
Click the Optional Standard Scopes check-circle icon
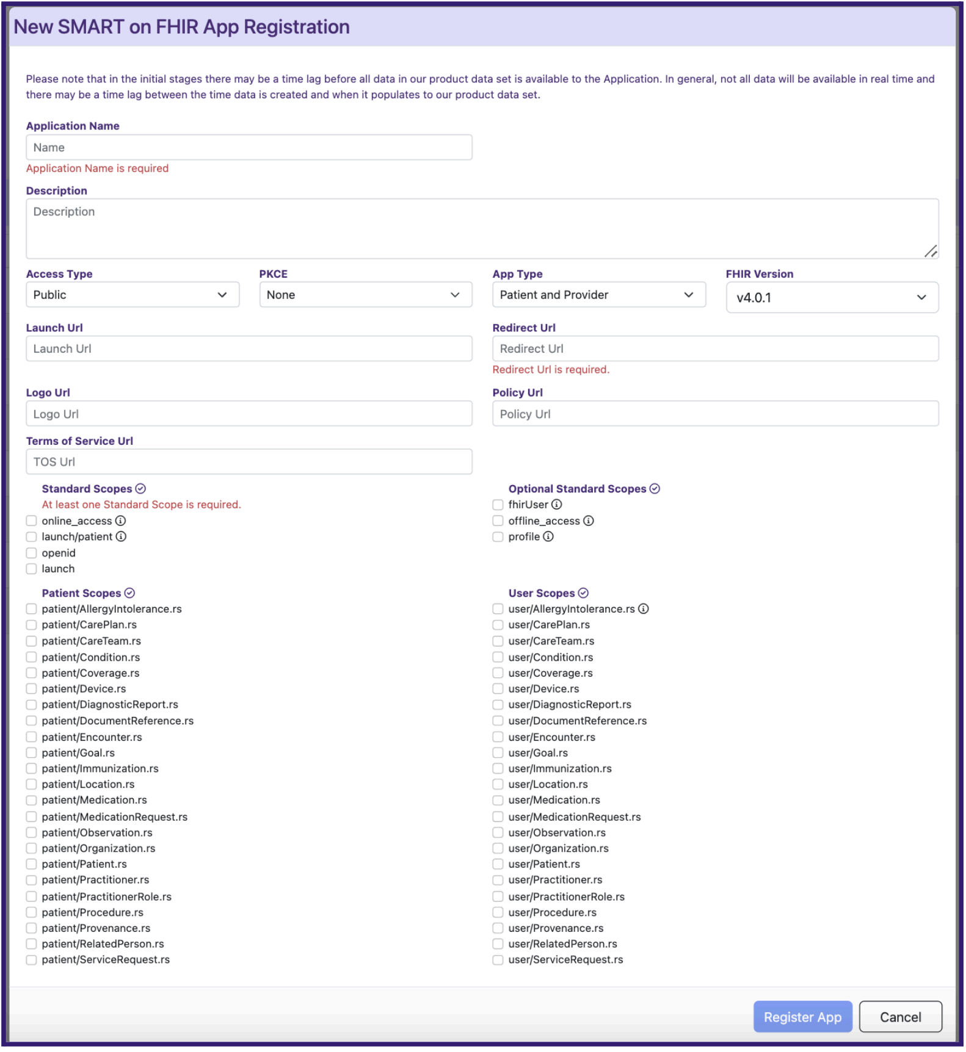tap(655, 489)
